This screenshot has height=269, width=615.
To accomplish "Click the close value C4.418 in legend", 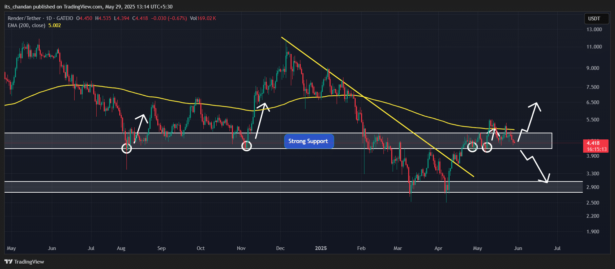I will (x=140, y=18).
